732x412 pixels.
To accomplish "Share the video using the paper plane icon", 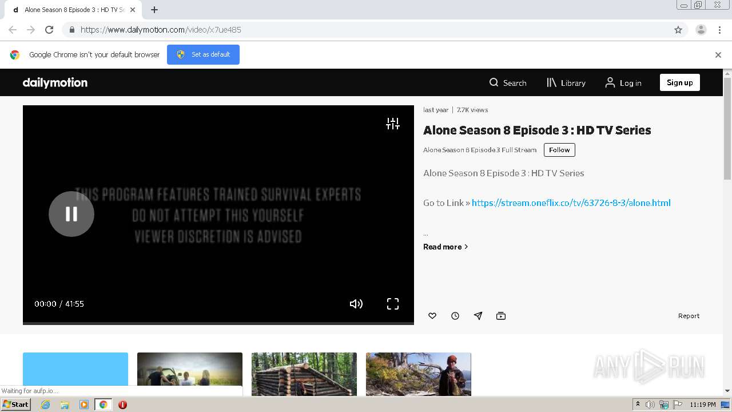I will coord(478,316).
